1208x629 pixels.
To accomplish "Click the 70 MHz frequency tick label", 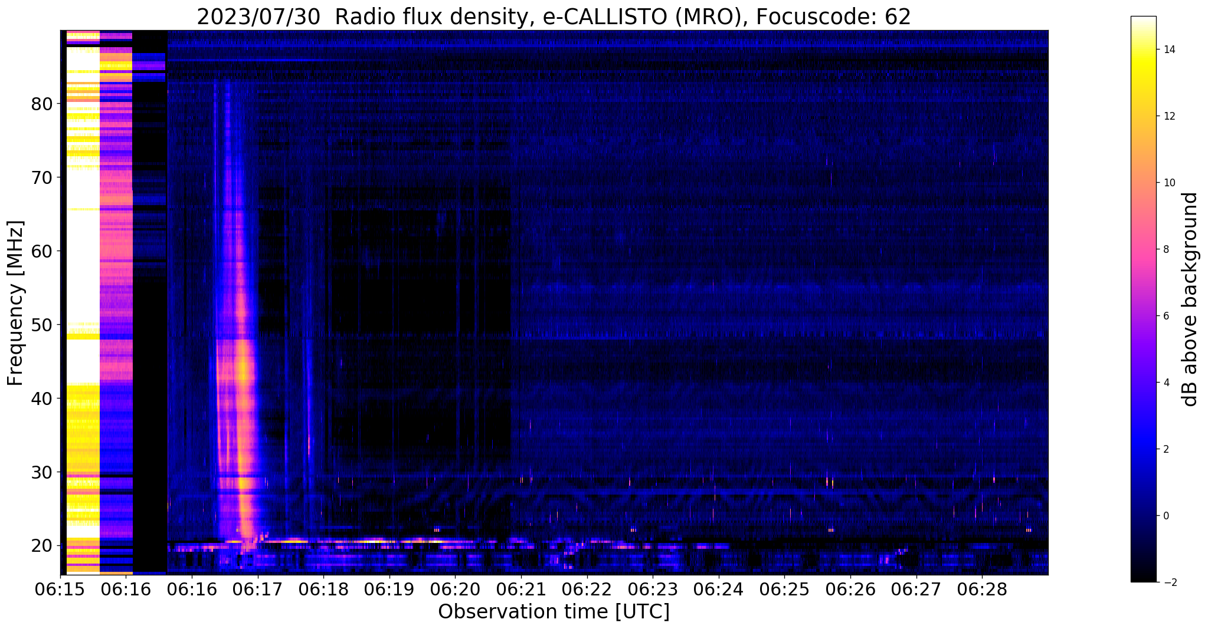I will pos(42,177).
